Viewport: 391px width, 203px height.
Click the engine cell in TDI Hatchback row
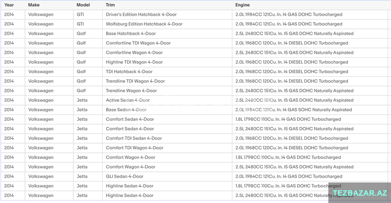292,71
